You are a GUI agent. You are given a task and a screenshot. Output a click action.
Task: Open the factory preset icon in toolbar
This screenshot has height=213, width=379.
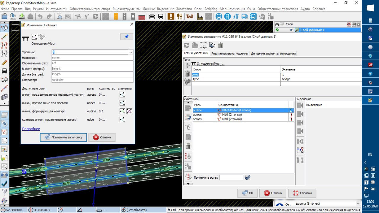[200, 16]
